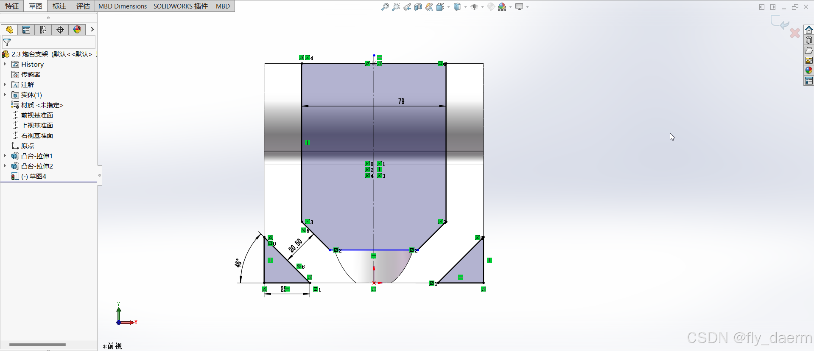The width and height of the screenshot is (814, 351).
Task: Switch to the 标注 tab
Action: pyautogui.click(x=59, y=6)
